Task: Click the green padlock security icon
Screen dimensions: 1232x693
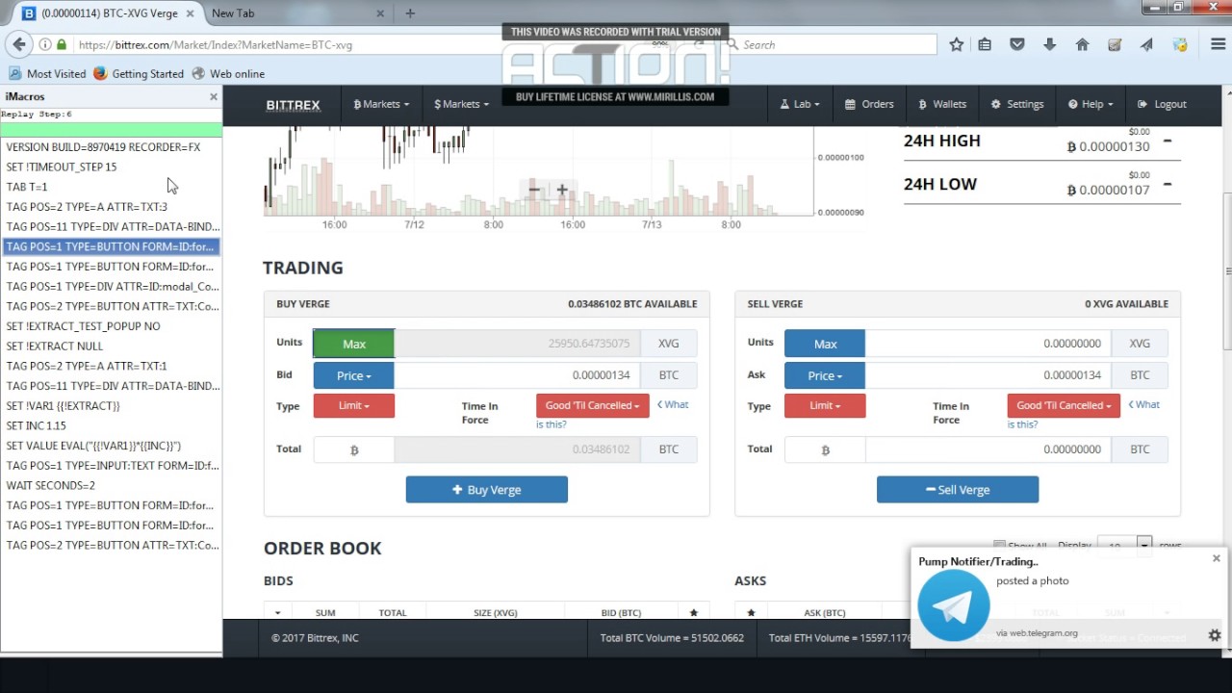Action: coord(62,44)
